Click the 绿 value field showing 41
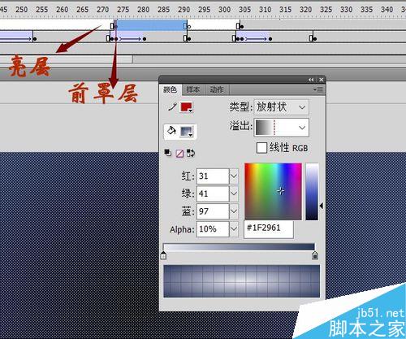Screen dimensions: 406x339 pyautogui.click(x=213, y=193)
